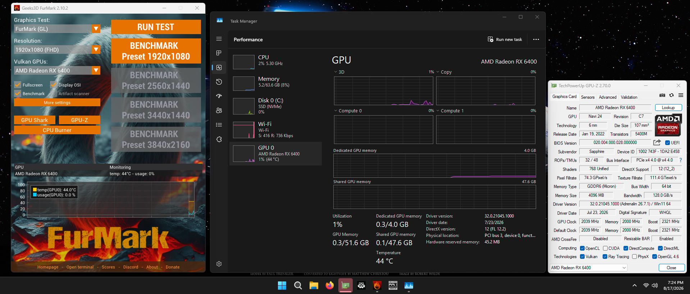Click the AMD Radeon Graphics logo in GPU-Z
This screenshot has width=690, height=294.
coord(668,125)
